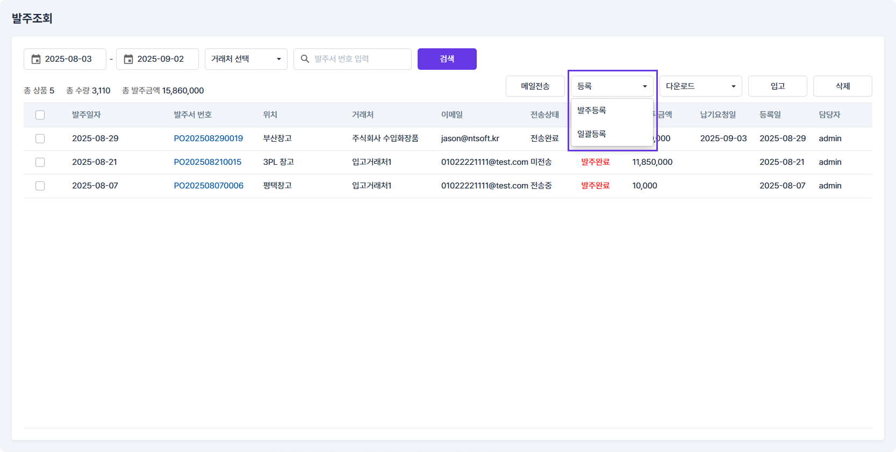The width and height of the screenshot is (896, 452).
Task: Click the start date calendar icon
Action: 36,59
